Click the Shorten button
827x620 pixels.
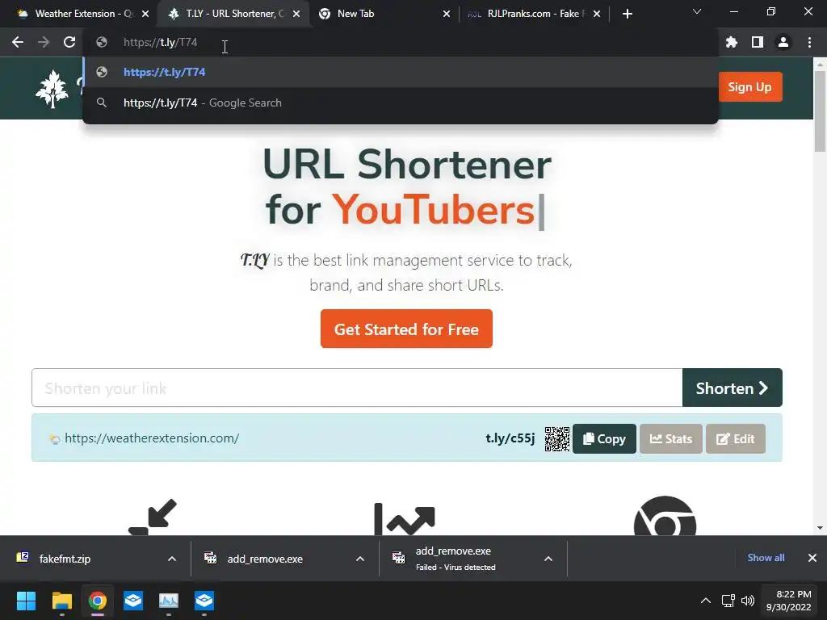coord(732,388)
